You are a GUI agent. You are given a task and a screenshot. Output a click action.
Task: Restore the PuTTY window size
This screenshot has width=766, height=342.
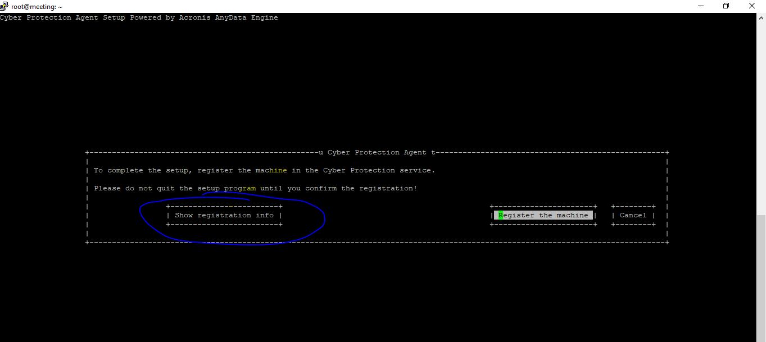pyautogui.click(x=726, y=6)
